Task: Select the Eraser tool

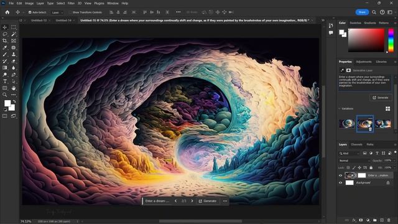Action: click(x=14, y=61)
